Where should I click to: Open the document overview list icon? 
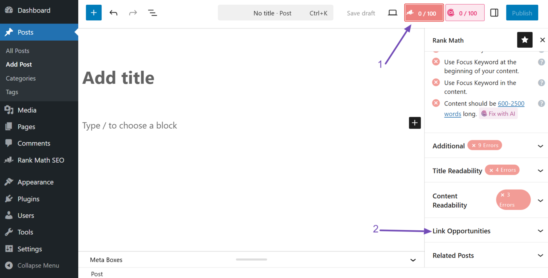tap(153, 13)
